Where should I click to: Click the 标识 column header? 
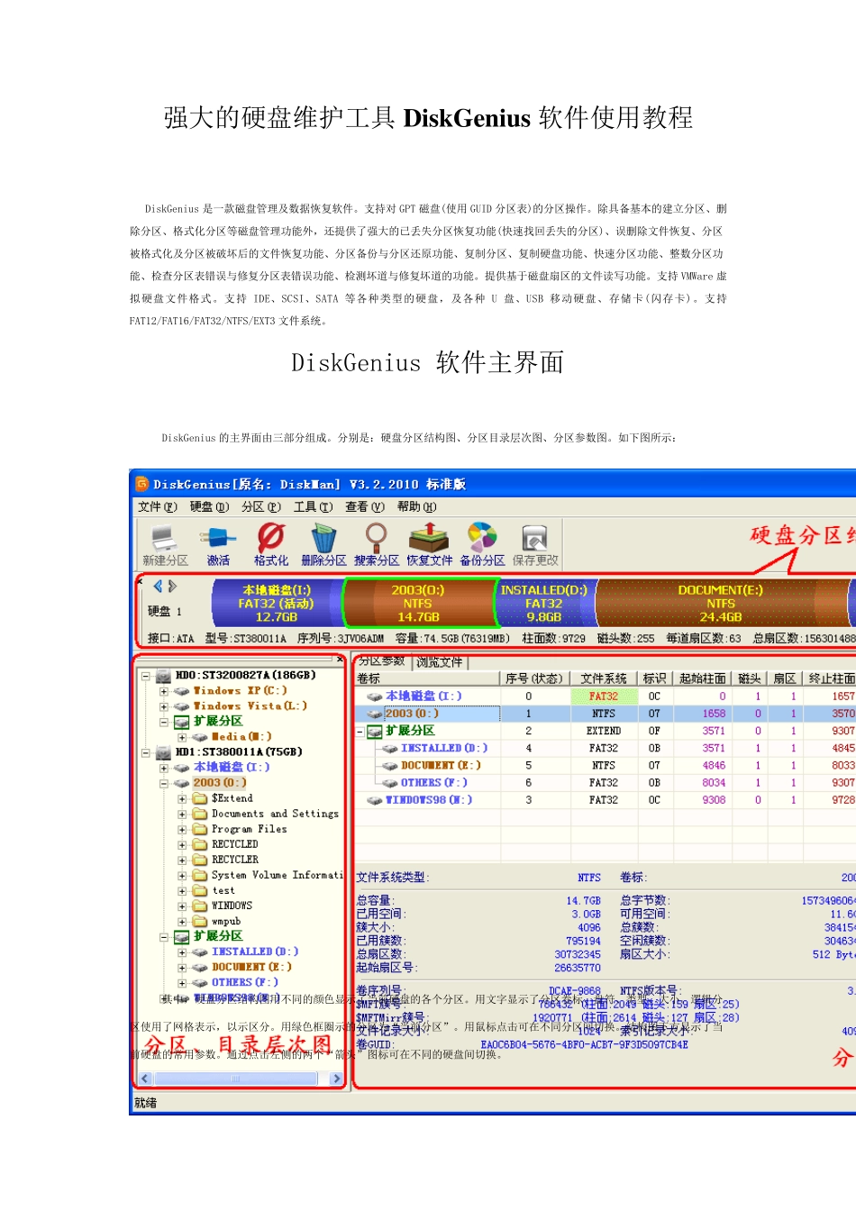(x=655, y=678)
